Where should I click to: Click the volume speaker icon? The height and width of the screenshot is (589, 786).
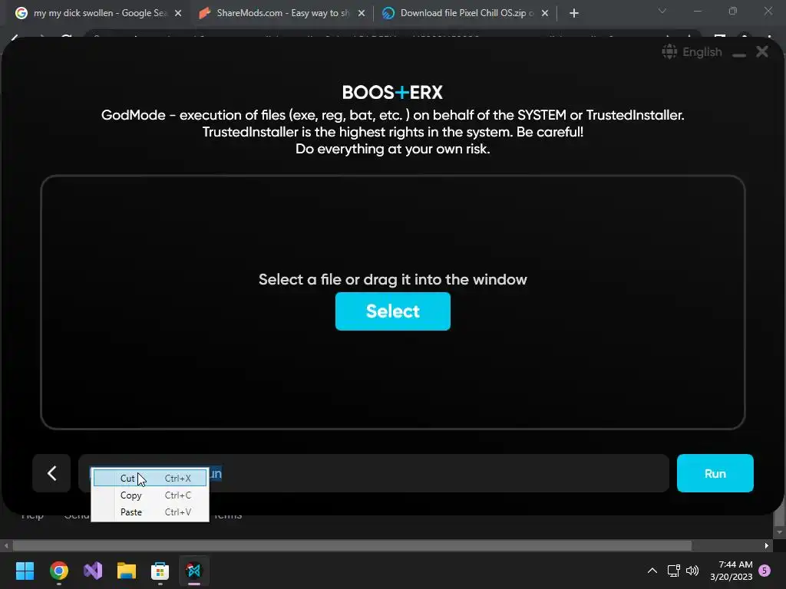[x=692, y=571]
